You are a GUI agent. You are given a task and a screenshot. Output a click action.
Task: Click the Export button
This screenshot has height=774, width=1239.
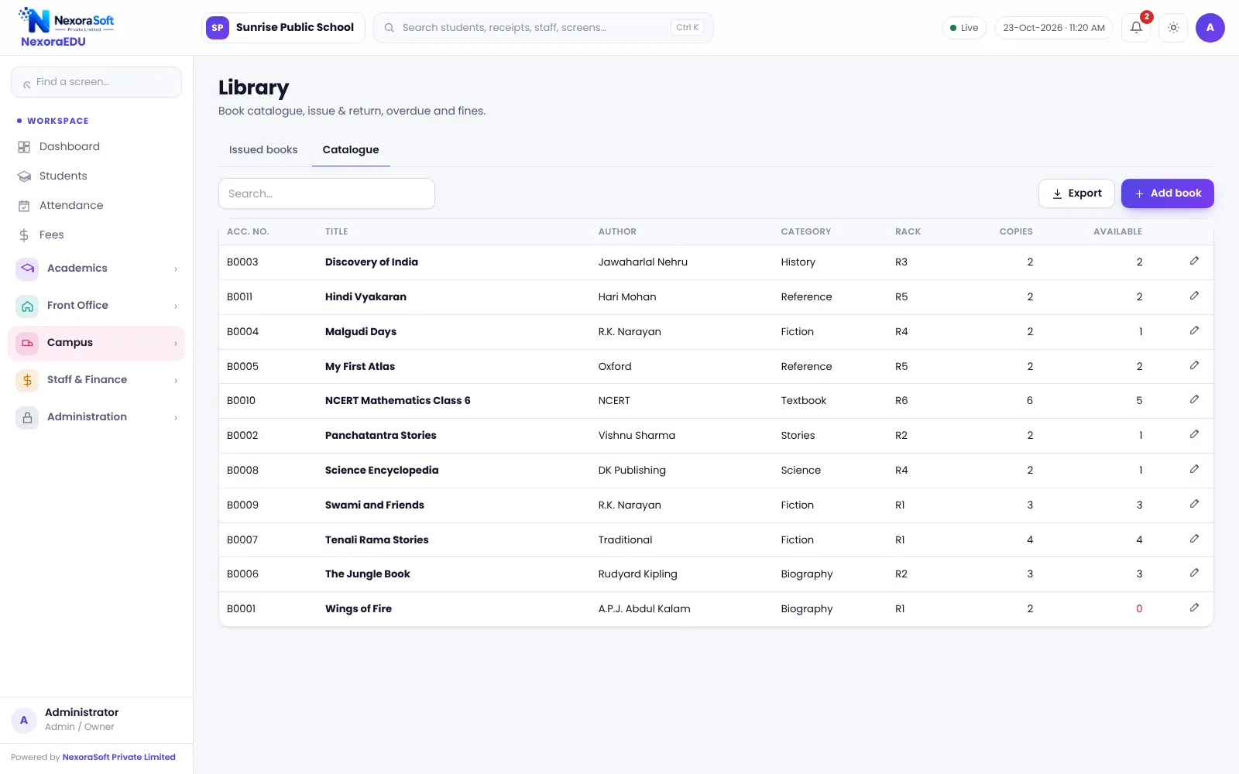pos(1076,193)
